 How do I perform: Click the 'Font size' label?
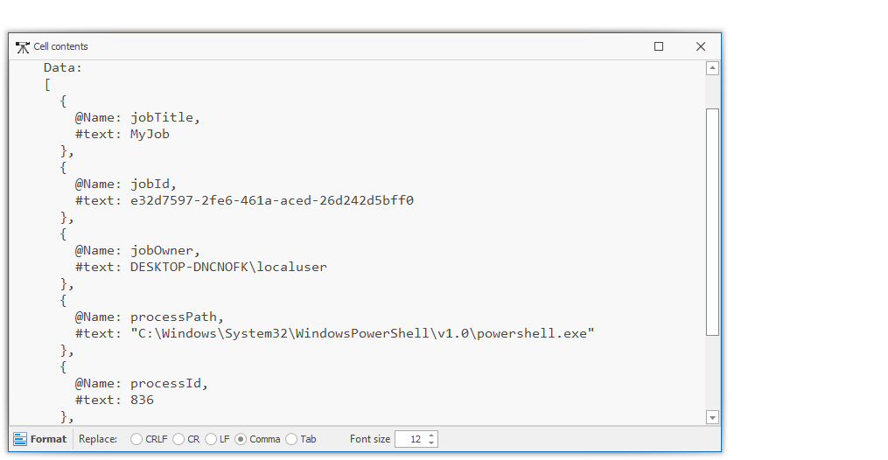[370, 439]
